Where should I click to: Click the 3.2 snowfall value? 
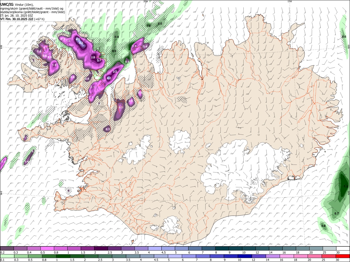click(x=115, y=72)
